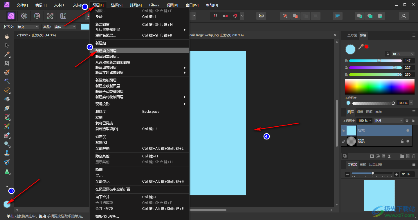
Task: Select the Crop tool
Action: pyautogui.click(x=7, y=63)
